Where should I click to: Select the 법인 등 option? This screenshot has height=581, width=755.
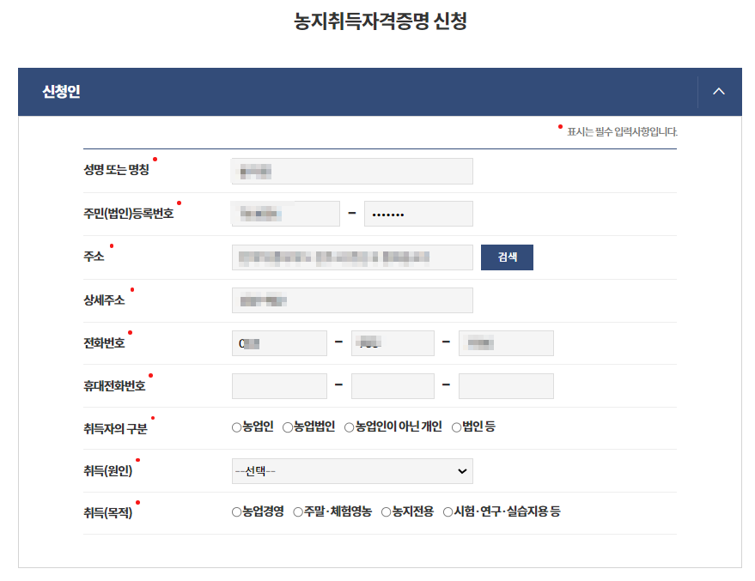(x=456, y=427)
